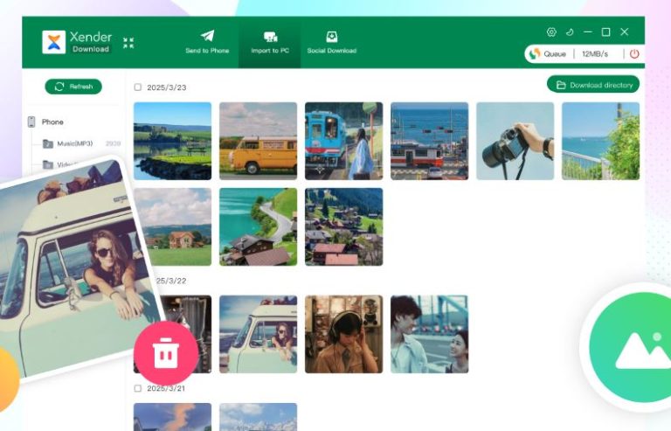
Task: Toggle dark mode moon icon
Action: coord(570,32)
